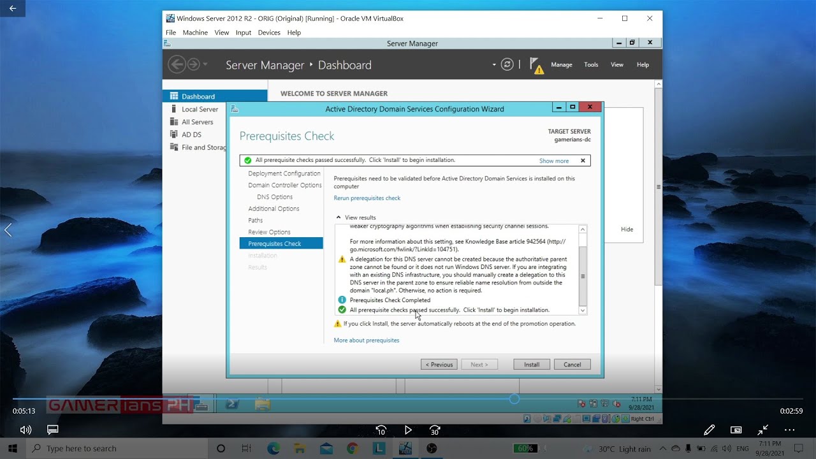
Task: Open the Windows Start menu
Action: point(13,448)
